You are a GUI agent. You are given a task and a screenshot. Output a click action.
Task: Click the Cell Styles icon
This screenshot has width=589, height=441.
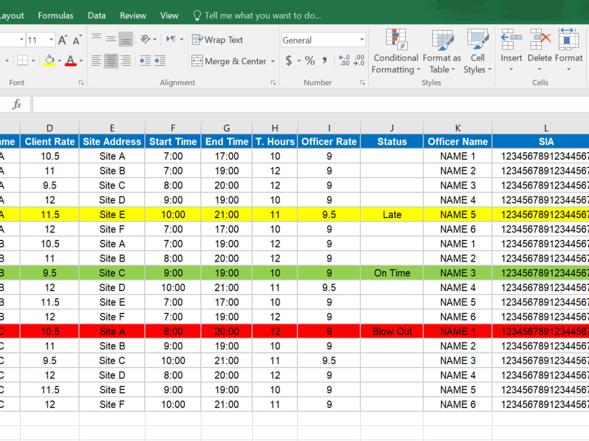click(478, 51)
